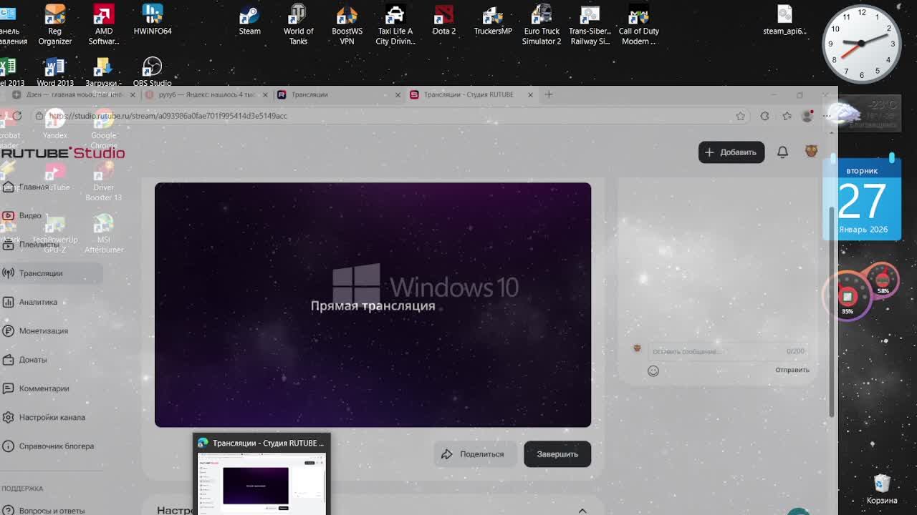
Task: Go to Главная in sidebar
Action: pyautogui.click(x=34, y=187)
